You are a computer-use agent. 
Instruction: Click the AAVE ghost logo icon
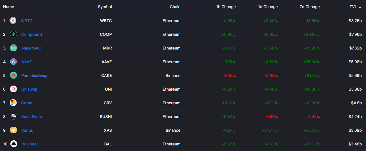point(13,62)
